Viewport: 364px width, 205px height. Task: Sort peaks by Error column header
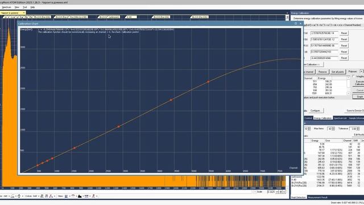click(333, 141)
